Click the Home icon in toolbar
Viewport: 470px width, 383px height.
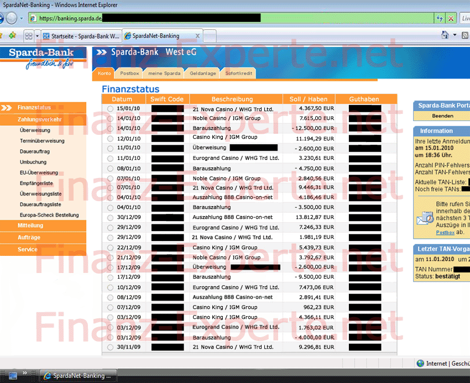click(445, 35)
